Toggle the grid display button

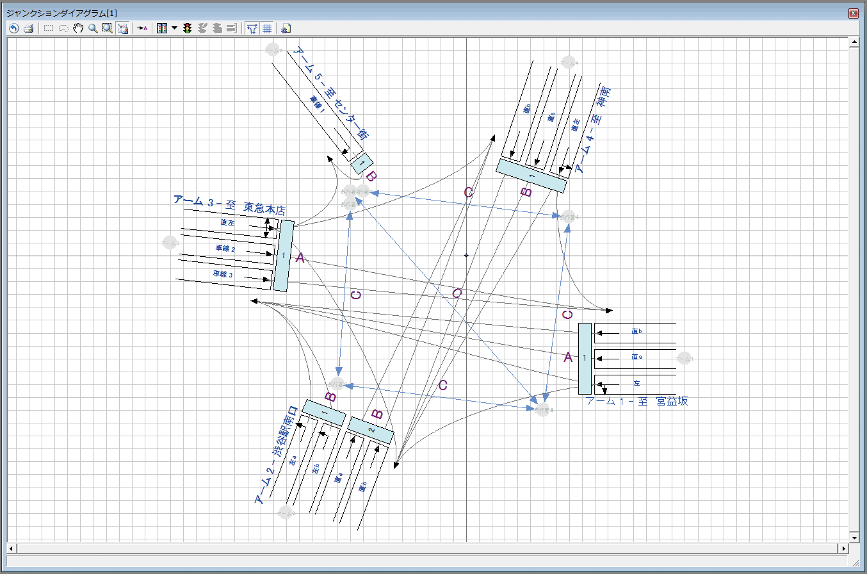pyautogui.click(x=267, y=28)
